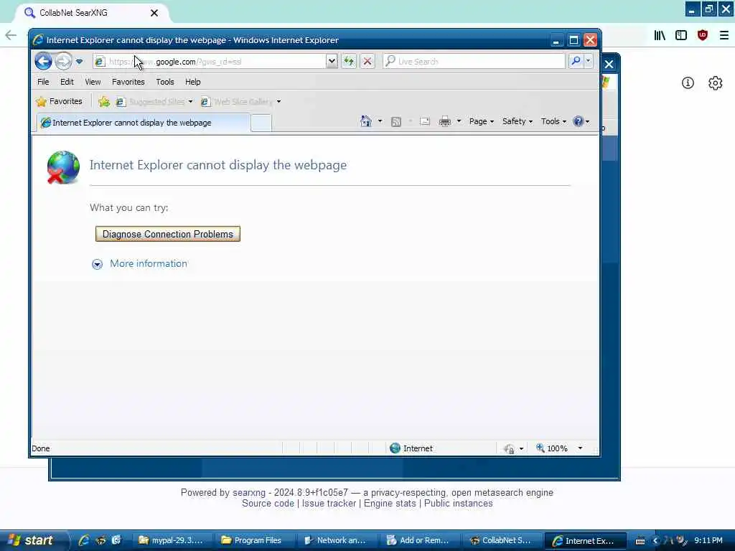Click the Print icon
The width and height of the screenshot is (735, 551).
(445, 122)
